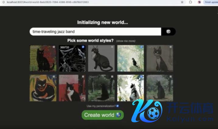The image size is (218, 129).
Task: Choose the white scratchy line cat thumbnail
Action: [x=72, y=58]
